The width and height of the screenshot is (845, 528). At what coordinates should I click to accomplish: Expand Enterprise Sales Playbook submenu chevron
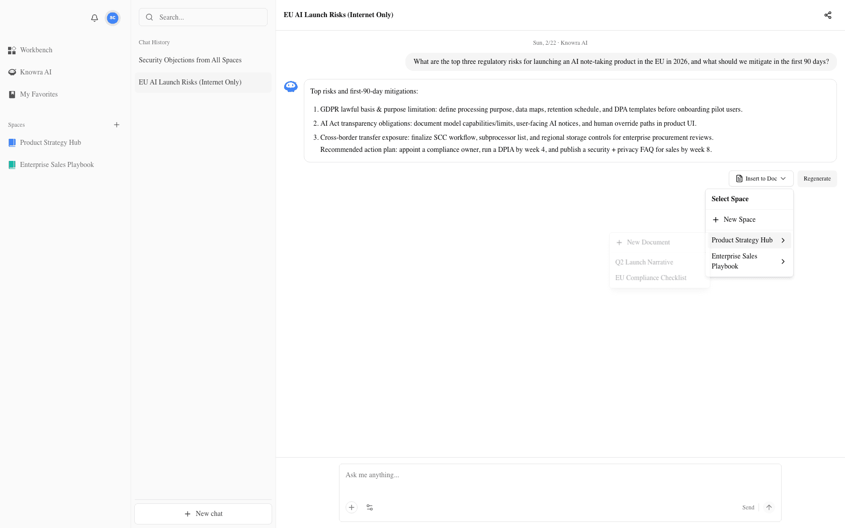pos(783,261)
